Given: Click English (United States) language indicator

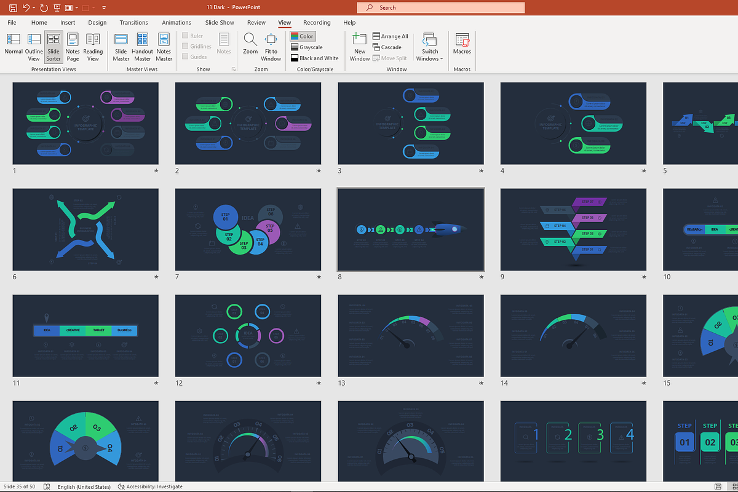Looking at the screenshot, I should (x=84, y=486).
